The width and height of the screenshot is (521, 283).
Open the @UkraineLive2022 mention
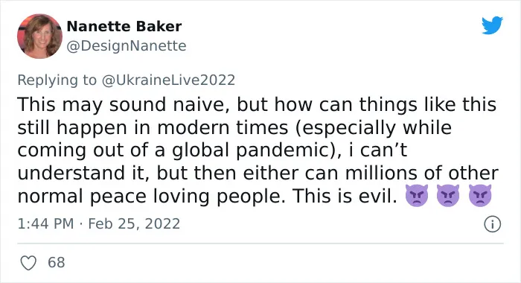[x=168, y=80]
